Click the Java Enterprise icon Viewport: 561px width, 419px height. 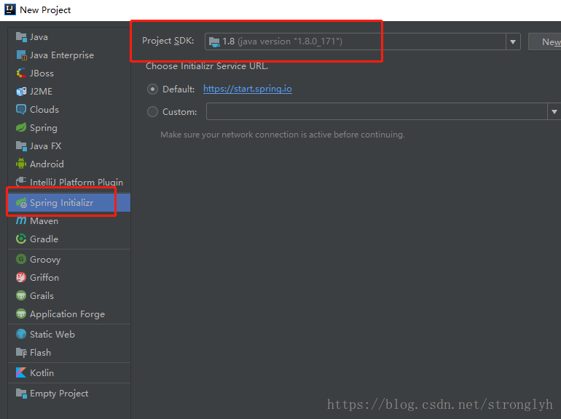[21, 55]
